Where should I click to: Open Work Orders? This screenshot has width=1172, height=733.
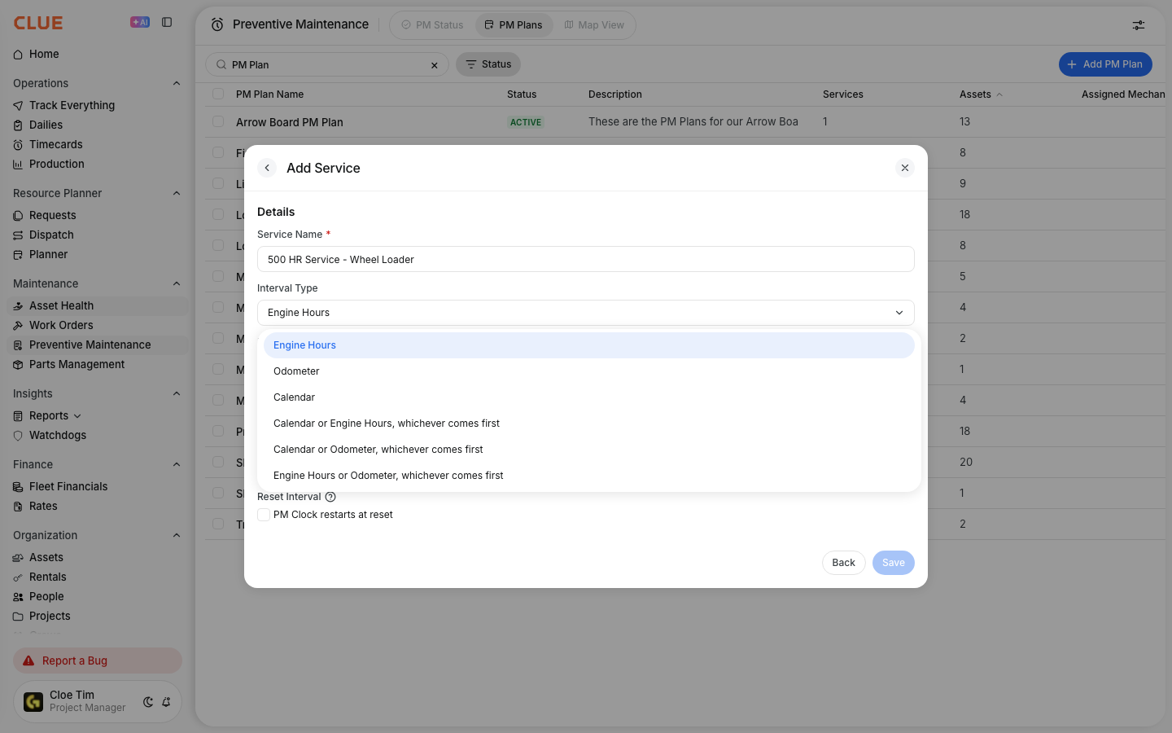[61, 325]
